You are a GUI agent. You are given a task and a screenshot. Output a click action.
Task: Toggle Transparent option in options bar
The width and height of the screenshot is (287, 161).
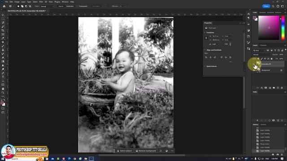click(x=83, y=6)
